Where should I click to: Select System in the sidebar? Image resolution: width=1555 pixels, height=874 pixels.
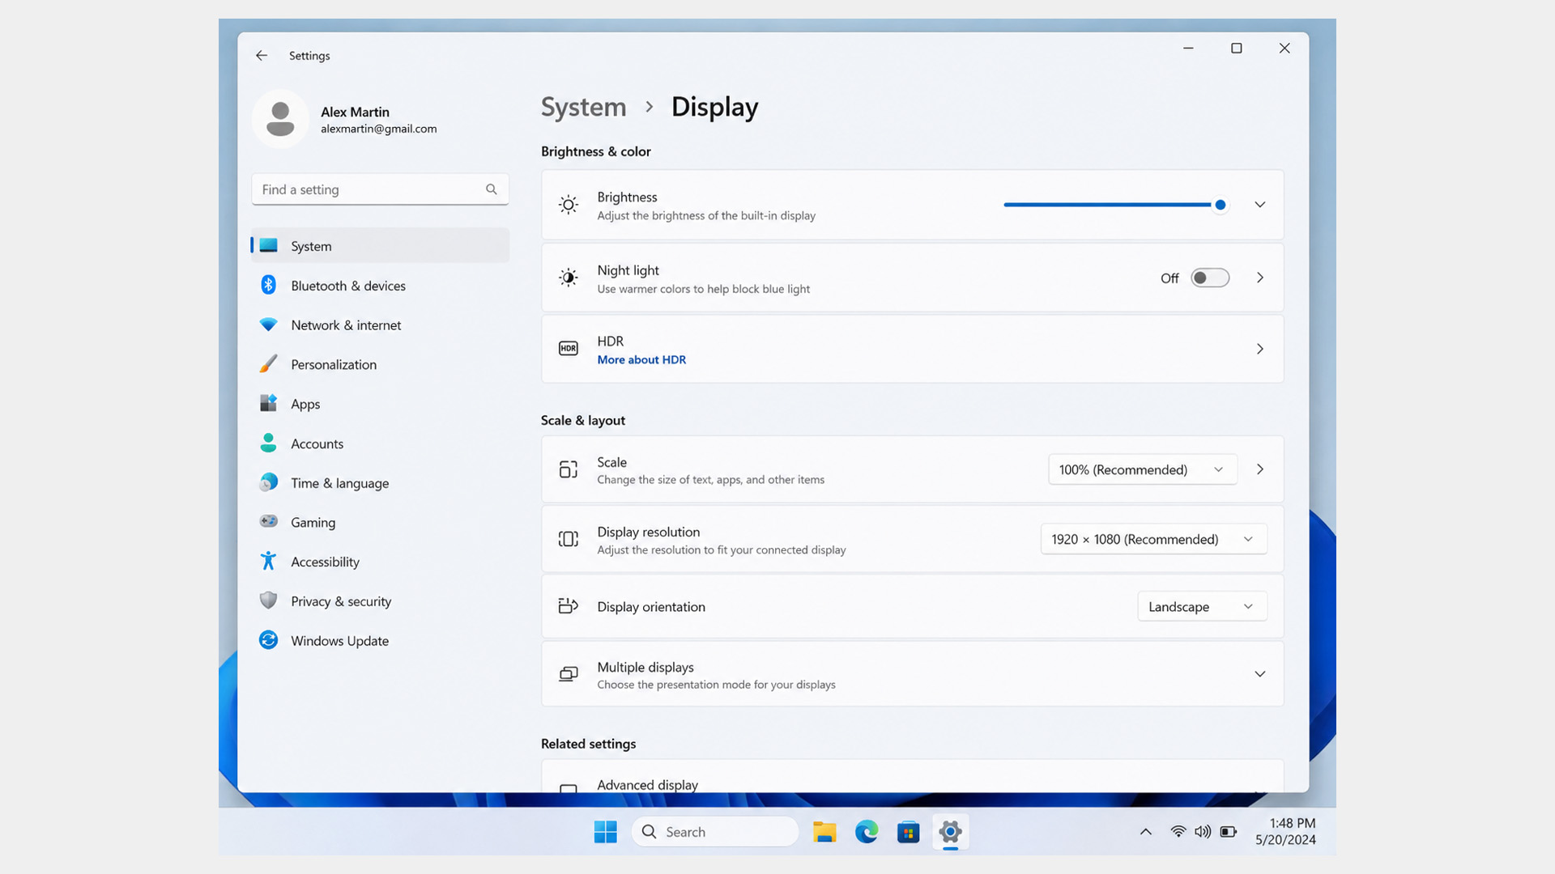tap(381, 245)
